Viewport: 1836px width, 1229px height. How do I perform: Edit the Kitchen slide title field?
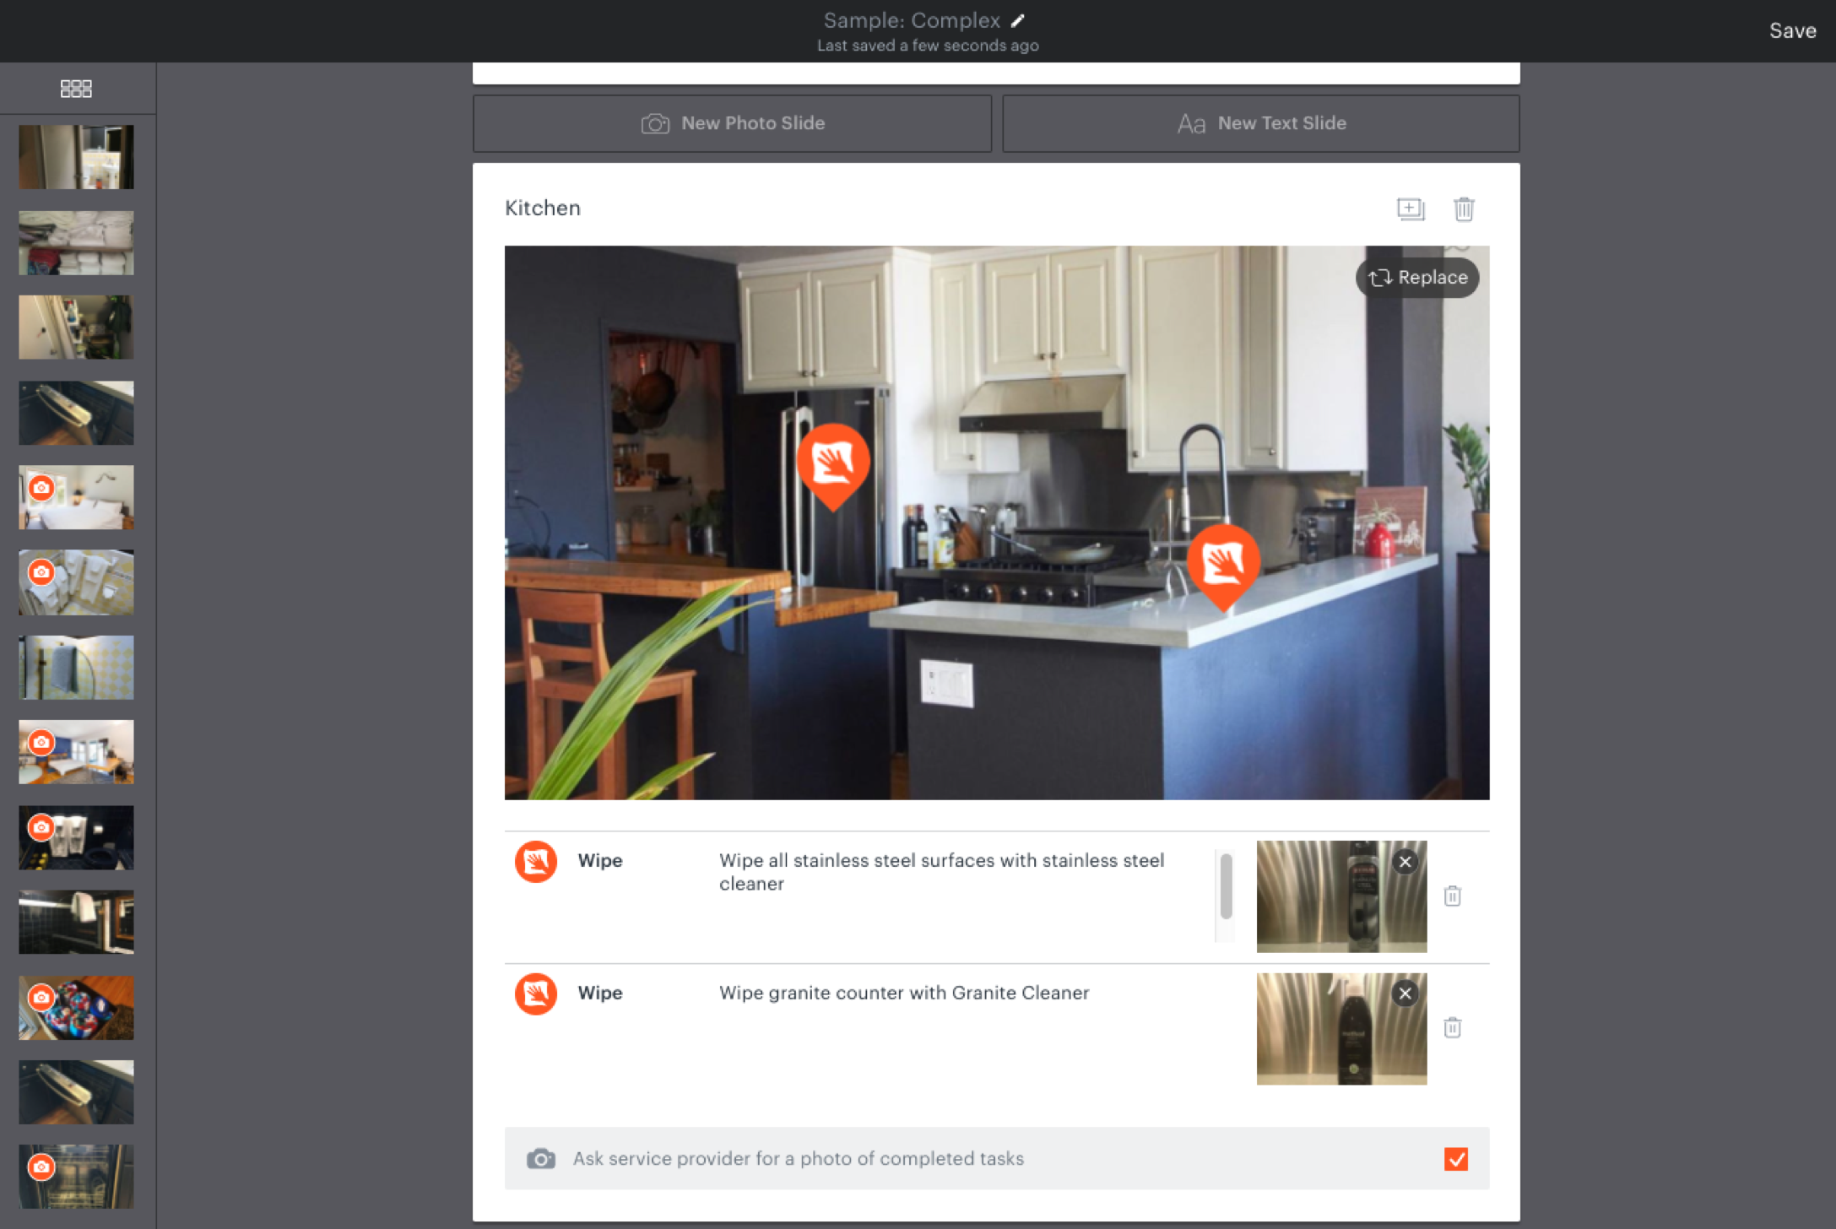tap(543, 208)
